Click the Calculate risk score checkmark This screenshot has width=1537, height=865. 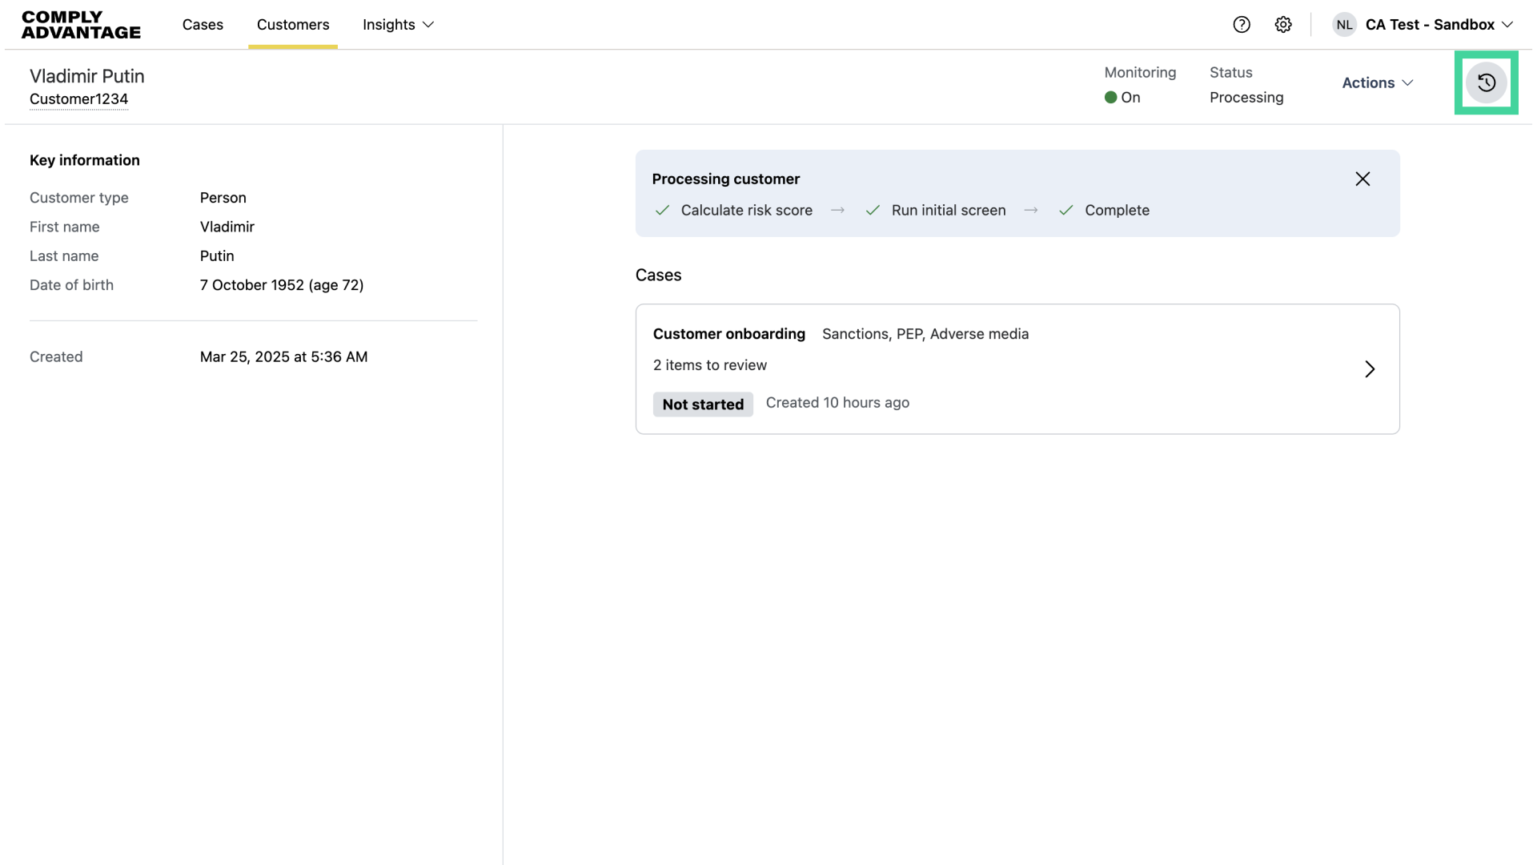click(662, 211)
